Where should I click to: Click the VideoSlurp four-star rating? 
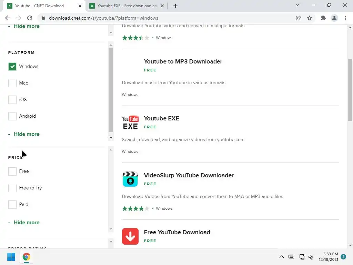point(135,208)
